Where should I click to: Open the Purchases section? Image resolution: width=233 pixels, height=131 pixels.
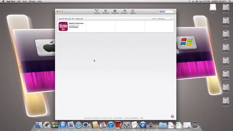(124, 11)
